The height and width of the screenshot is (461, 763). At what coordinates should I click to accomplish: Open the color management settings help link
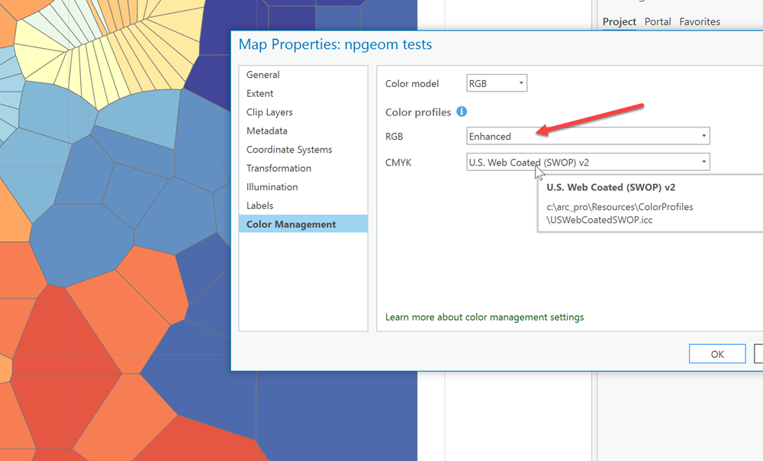click(484, 317)
